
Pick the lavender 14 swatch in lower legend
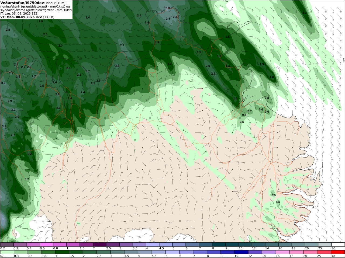click(x=269, y=252)
